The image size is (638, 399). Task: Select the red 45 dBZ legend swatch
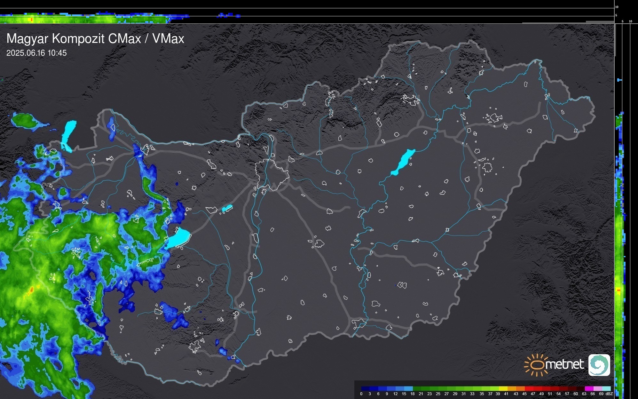coord(528,388)
